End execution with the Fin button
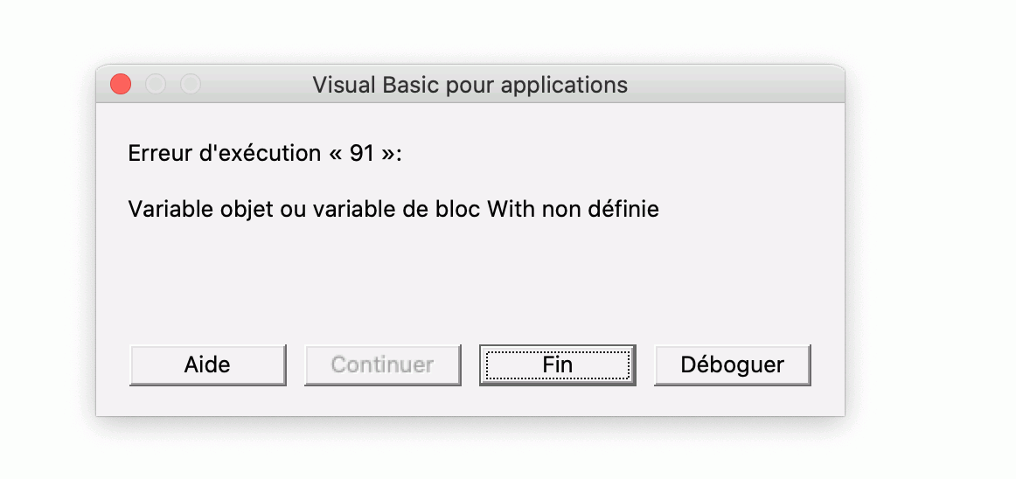 tap(557, 364)
